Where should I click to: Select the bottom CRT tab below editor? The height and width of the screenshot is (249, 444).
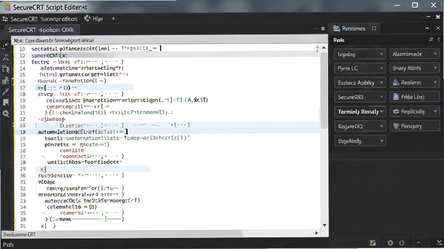pyautogui.click(x=19, y=235)
